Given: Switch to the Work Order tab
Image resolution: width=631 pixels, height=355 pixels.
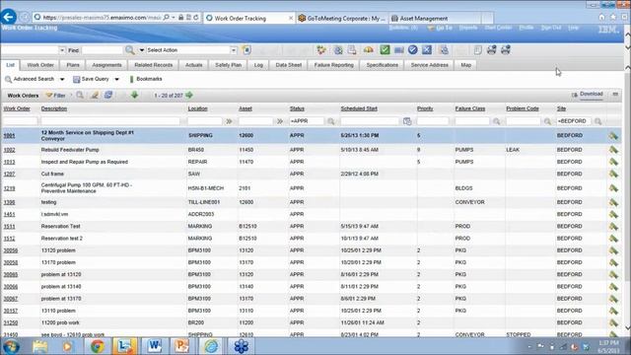Looking at the screenshot, I should tap(40, 65).
